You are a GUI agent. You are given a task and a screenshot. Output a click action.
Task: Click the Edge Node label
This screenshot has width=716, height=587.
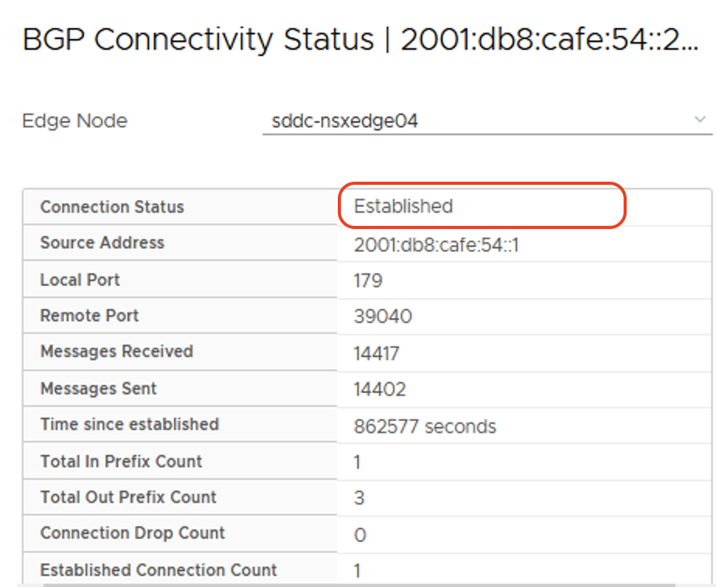click(x=75, y=121)
